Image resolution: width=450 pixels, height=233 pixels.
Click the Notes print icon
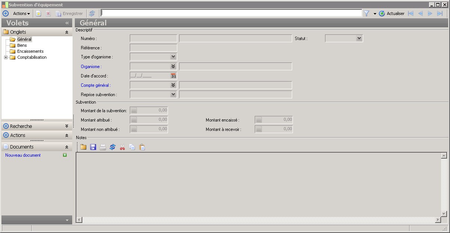(103, 147)
